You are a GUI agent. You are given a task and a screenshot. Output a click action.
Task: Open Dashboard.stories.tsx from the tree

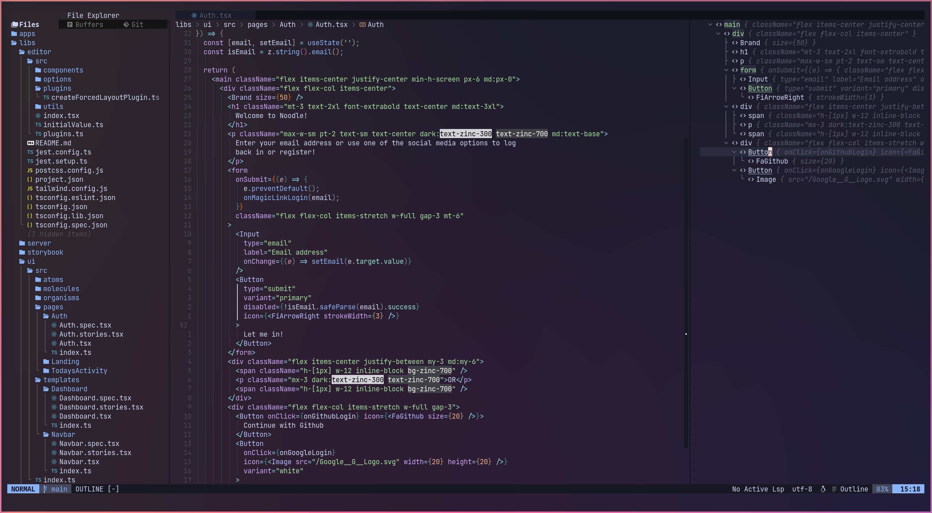101,407
